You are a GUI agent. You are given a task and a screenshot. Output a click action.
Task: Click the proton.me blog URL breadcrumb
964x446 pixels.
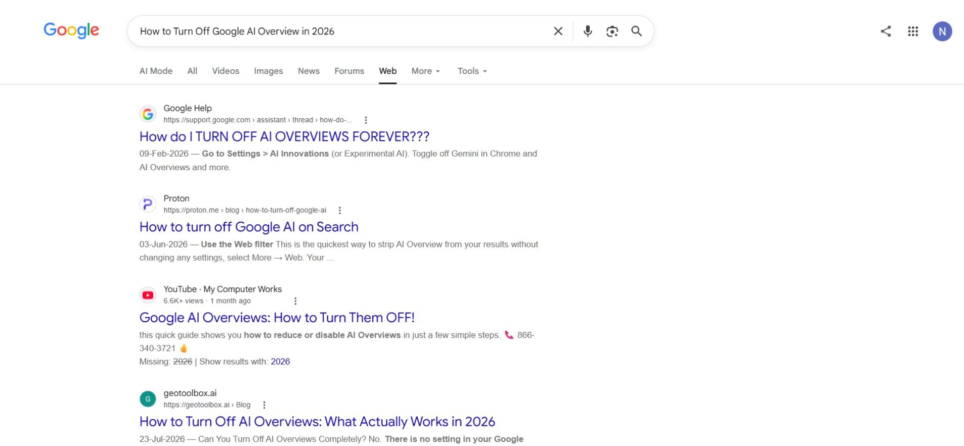tap(245, 211)
